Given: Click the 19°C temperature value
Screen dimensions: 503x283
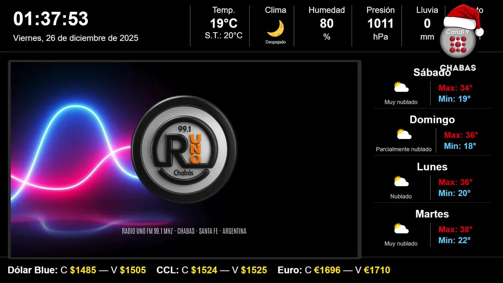Looking at the screenshot, I should (224, 24).
